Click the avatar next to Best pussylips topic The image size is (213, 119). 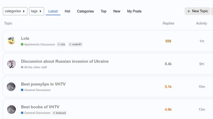(x=11, y=87)
